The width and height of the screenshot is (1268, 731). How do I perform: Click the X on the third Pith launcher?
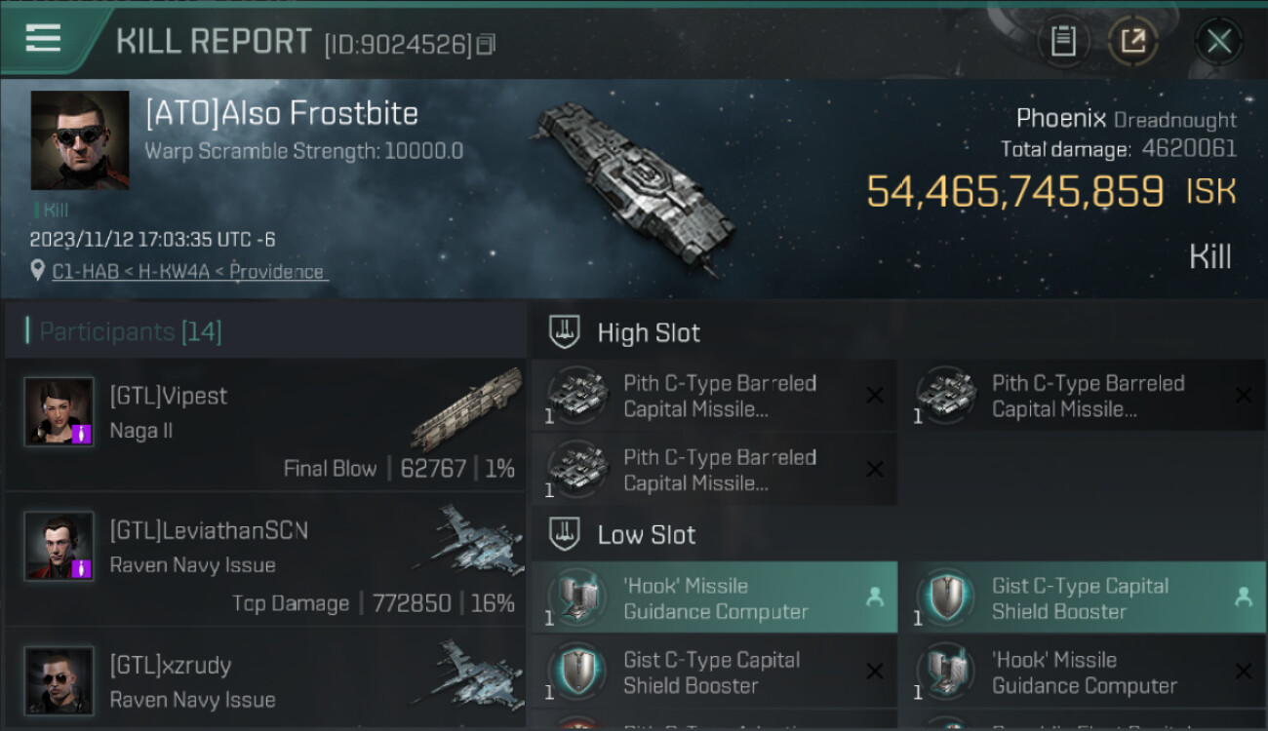875,470
